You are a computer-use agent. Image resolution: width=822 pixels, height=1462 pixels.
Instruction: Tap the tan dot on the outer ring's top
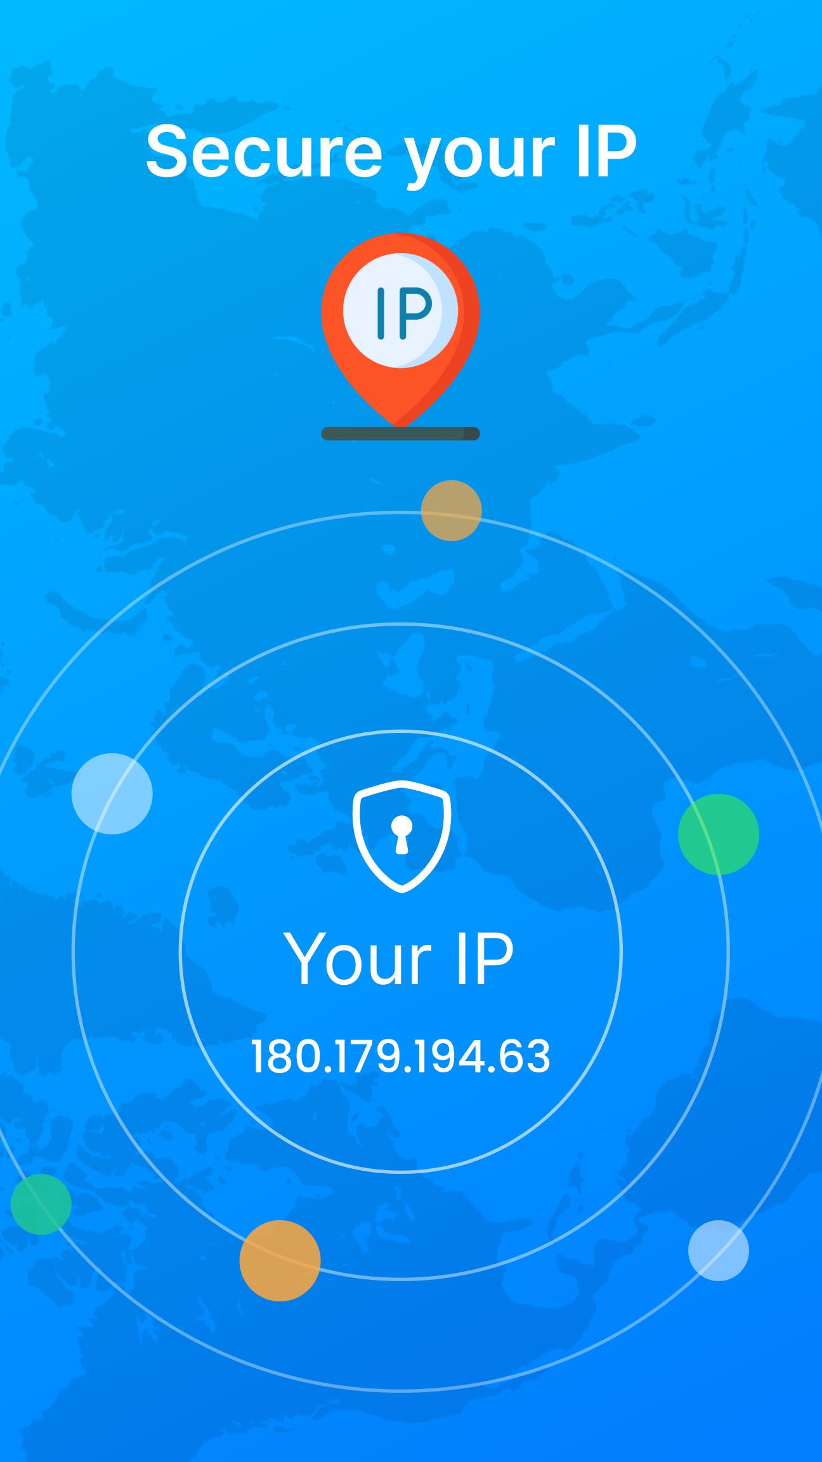(452, 510)
